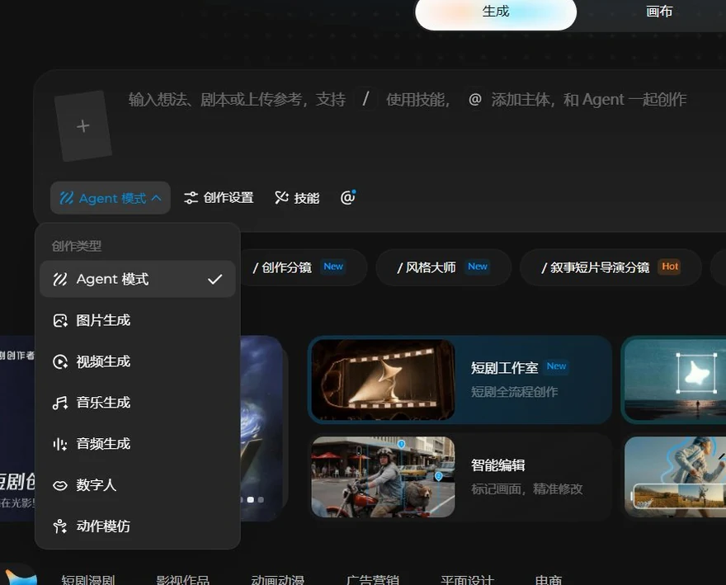
Task: Select 数字人 from the menu
Action: [138, 485]
